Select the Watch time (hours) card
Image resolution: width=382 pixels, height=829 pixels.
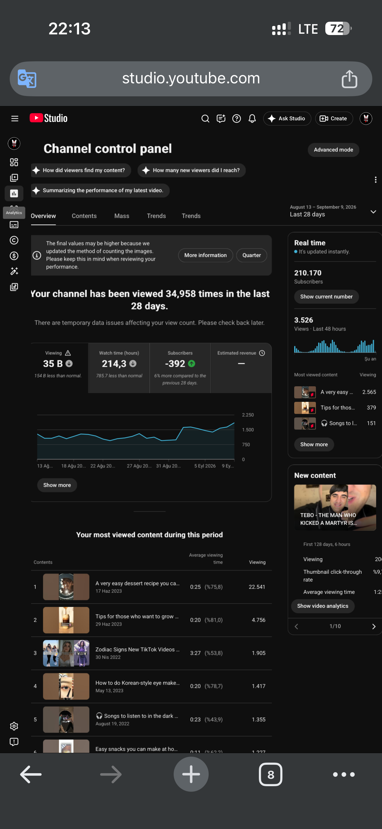[119, 368]
